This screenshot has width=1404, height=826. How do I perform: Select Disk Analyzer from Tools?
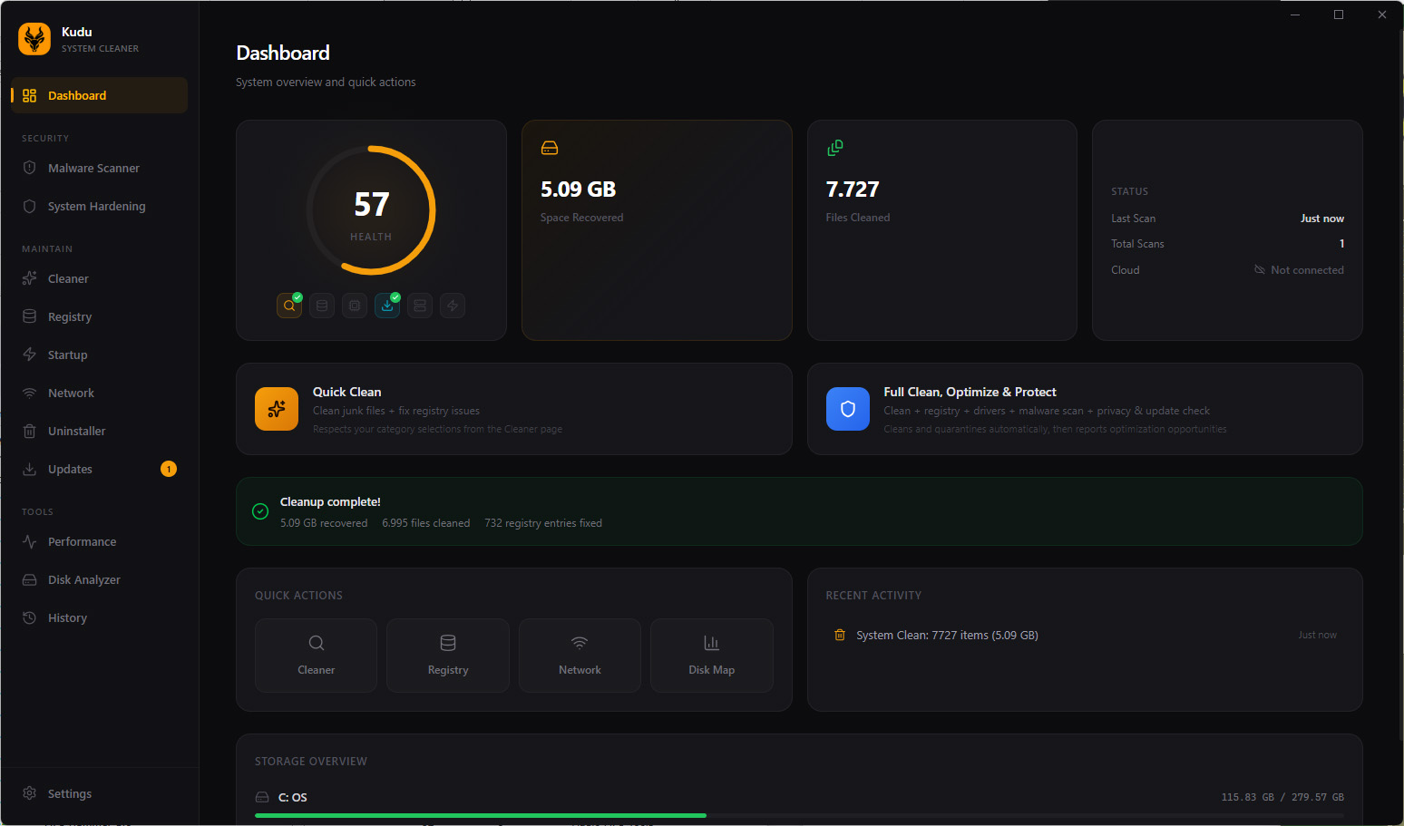[x=83, y=580]
